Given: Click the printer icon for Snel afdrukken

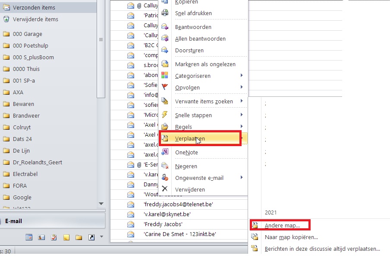Looking at the screenshot, I should 165,13.
